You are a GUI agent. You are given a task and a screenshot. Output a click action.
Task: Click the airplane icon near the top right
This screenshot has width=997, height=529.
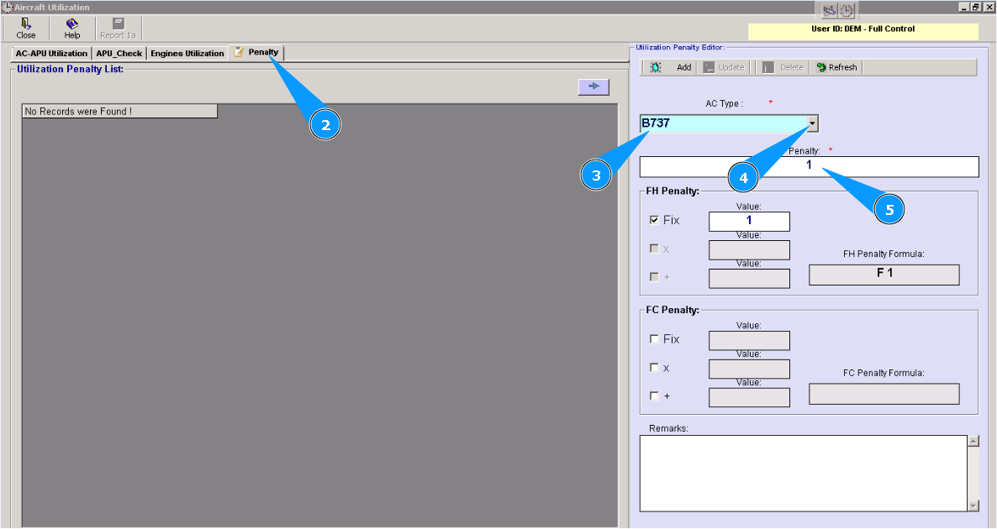click(x=829, y=11)
